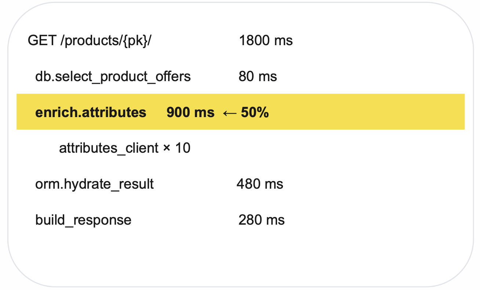480x290 pixels.
Task: Open the db.select_product_offers span
Action: (x=113, y=77)
